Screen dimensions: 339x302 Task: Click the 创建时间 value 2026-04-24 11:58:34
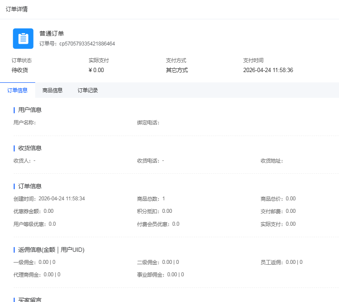[61, 199]
